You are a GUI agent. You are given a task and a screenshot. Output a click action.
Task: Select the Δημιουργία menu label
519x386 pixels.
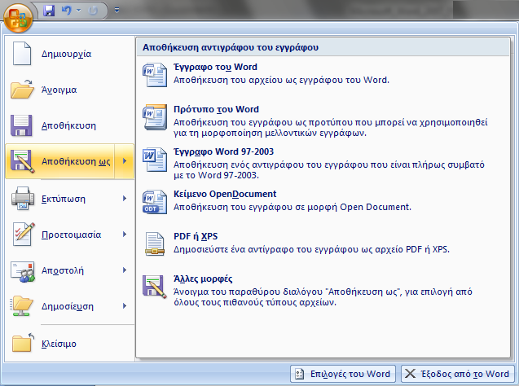pyautogui.click(x=67, y=54)
